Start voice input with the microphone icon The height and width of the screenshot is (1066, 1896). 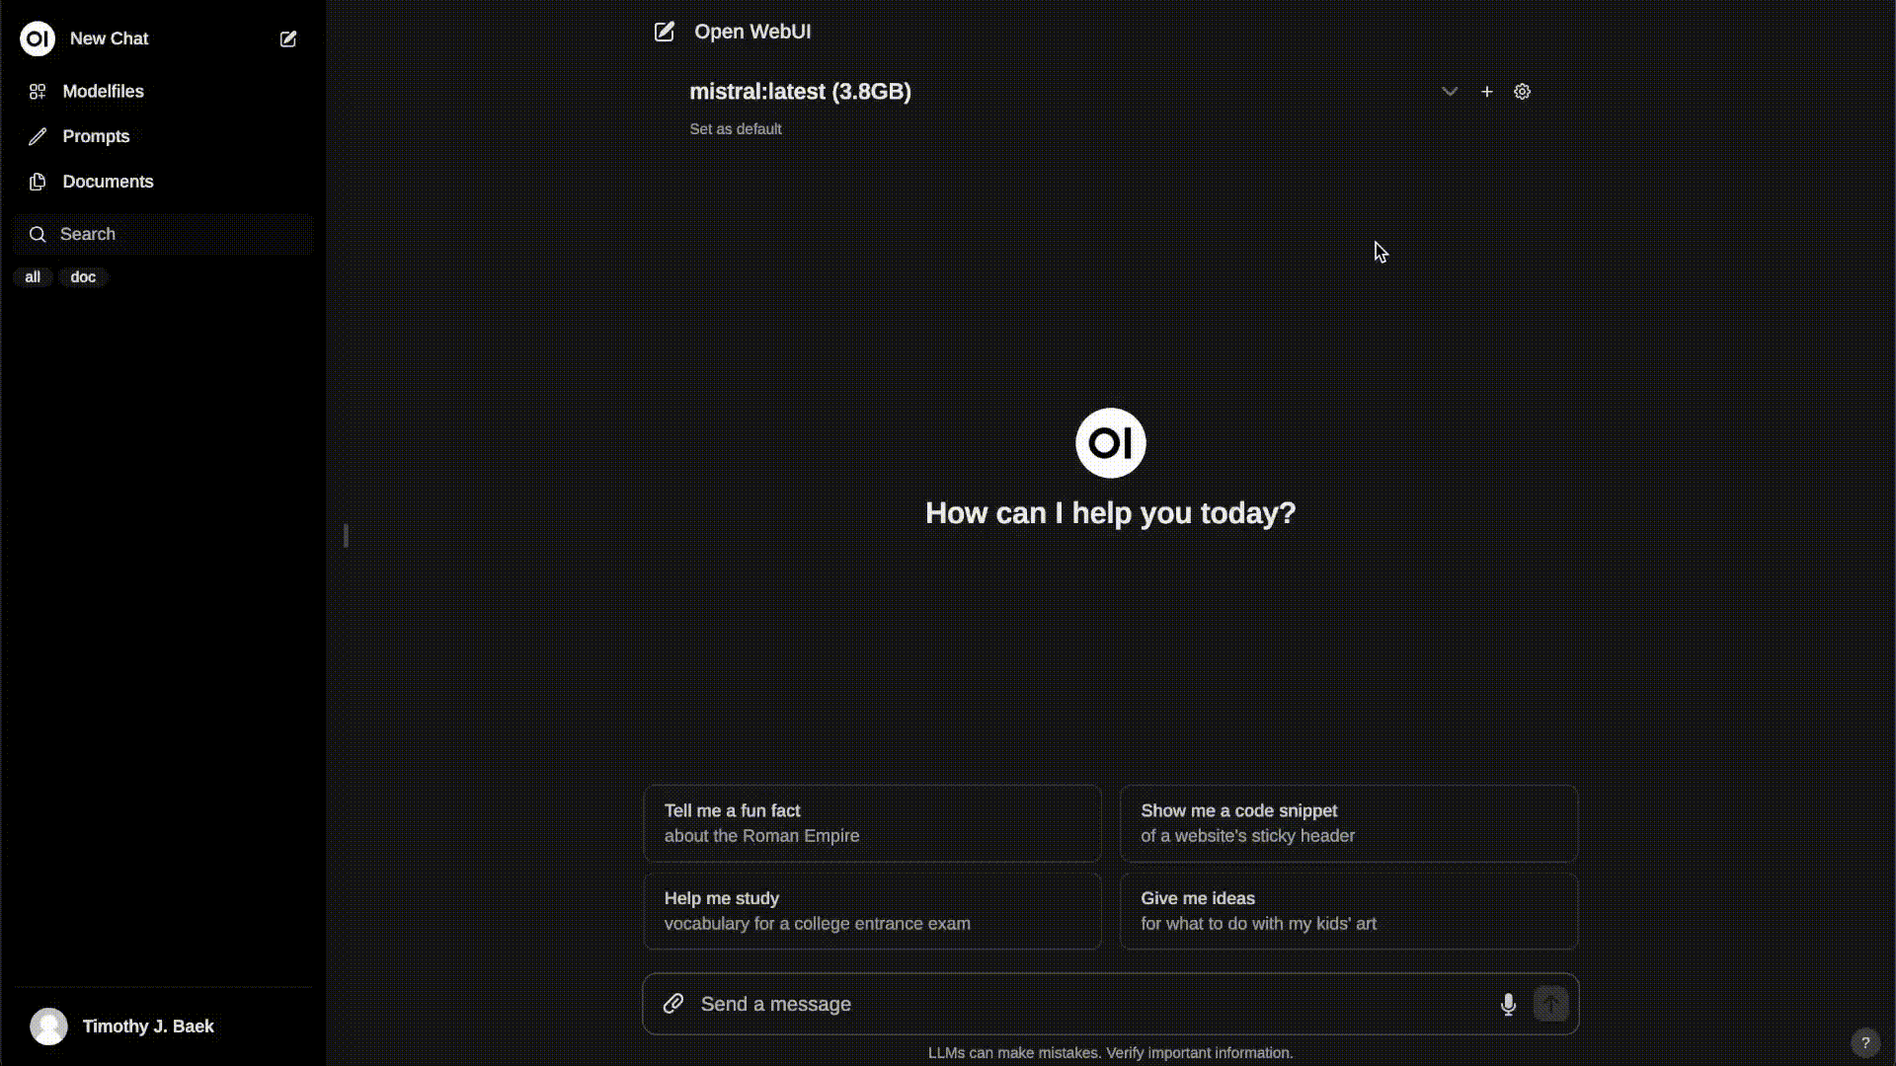click(x=1508, y=1004)
